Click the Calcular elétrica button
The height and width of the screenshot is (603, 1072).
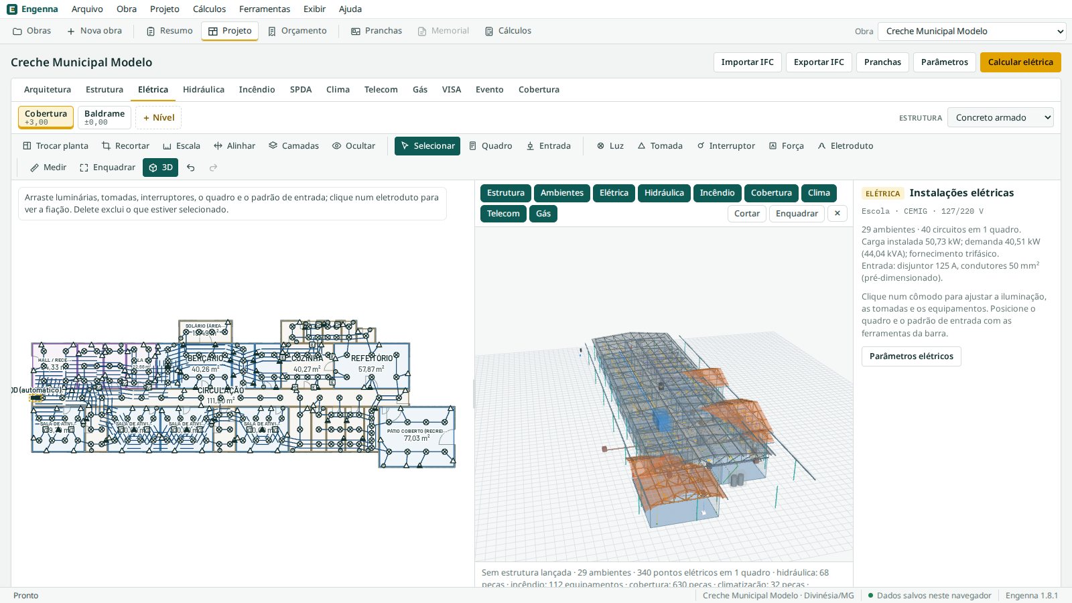1020,62
